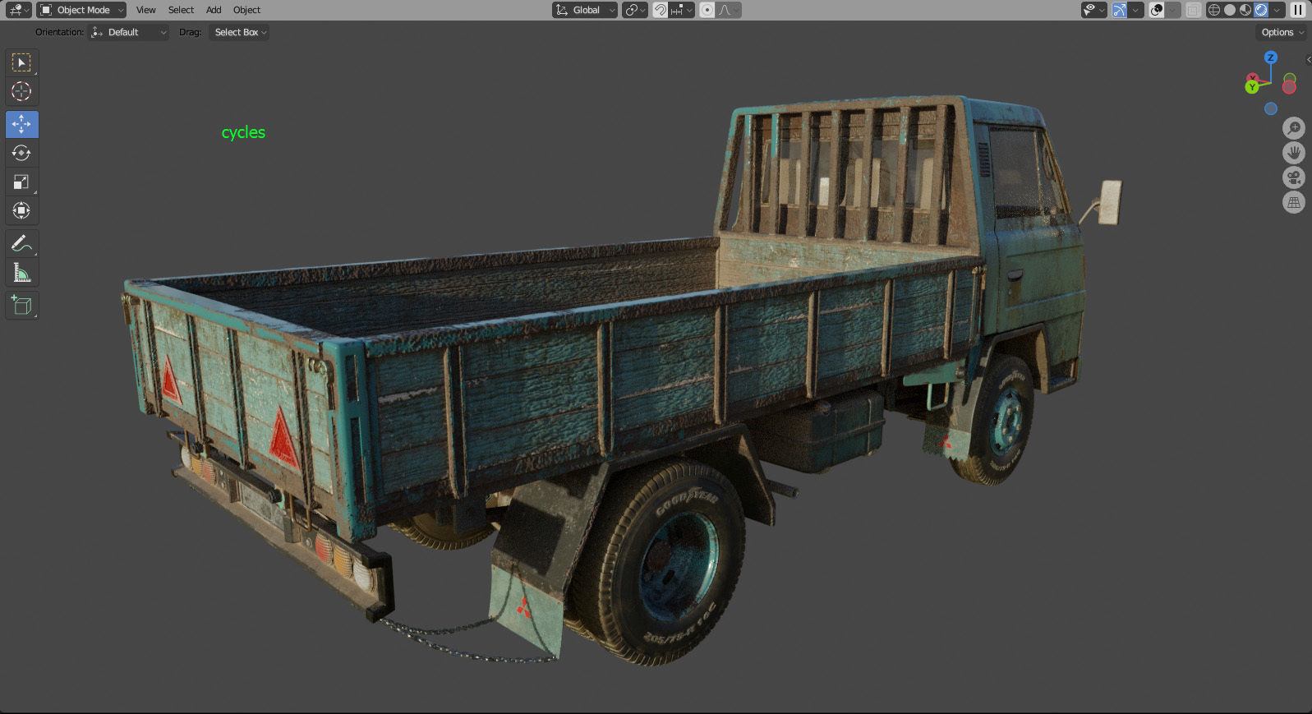This screenshot has height=714, width=1312.
Task: Toggle X-ray mode
Action: tap(1194, 10)
